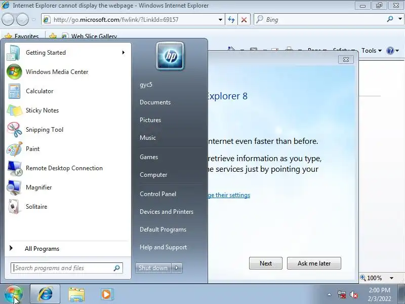The height and width of the screenshot is (304, 405).
Task: Open shut down options arrow
Action: [x=177, y=268]
